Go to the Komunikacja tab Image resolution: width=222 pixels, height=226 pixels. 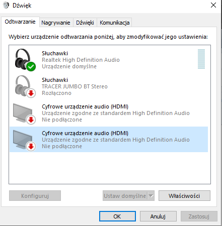(x=114, y=23)
